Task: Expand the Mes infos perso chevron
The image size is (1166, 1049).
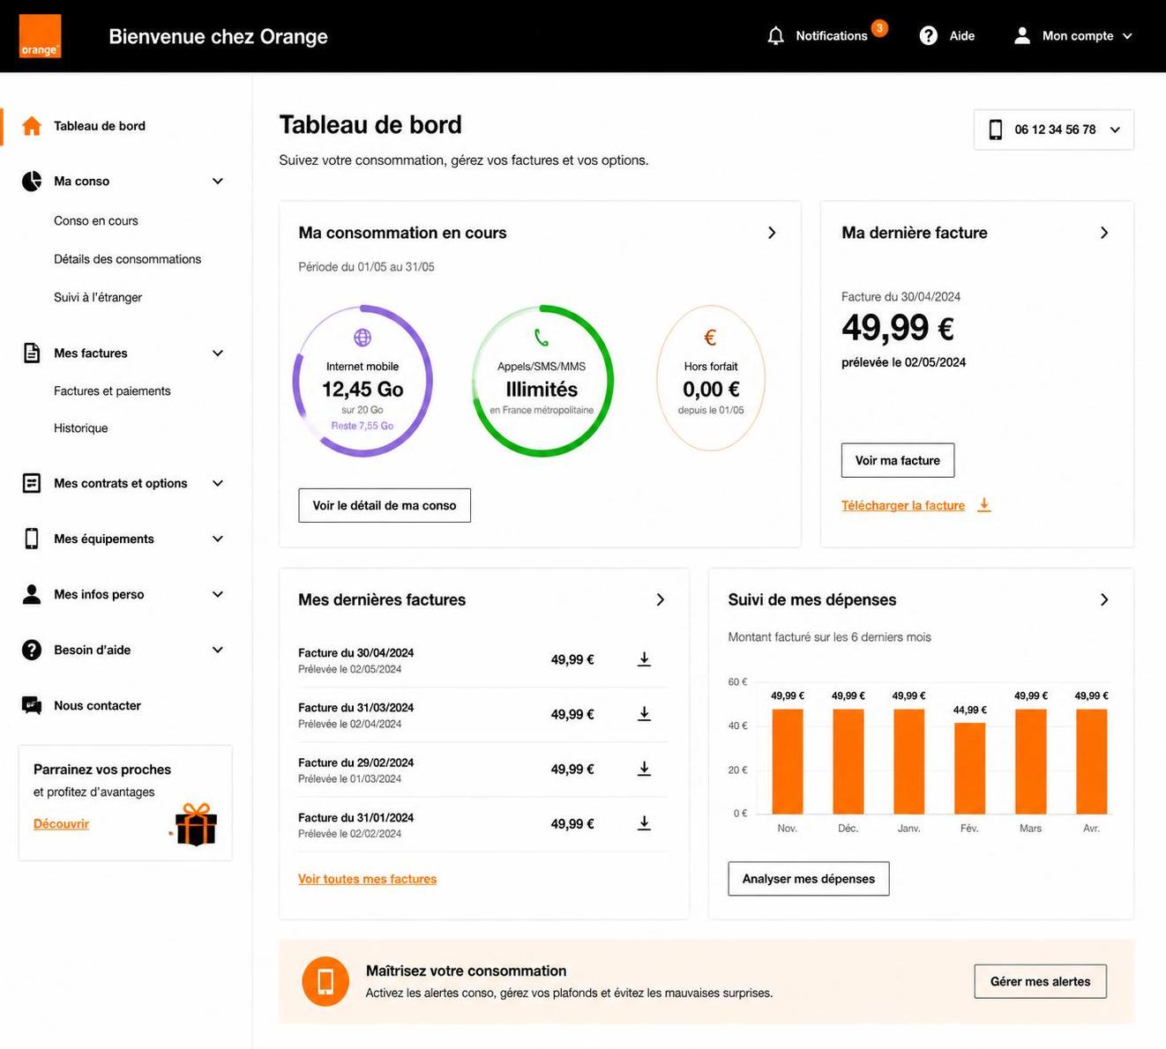Action: (218, 594)
